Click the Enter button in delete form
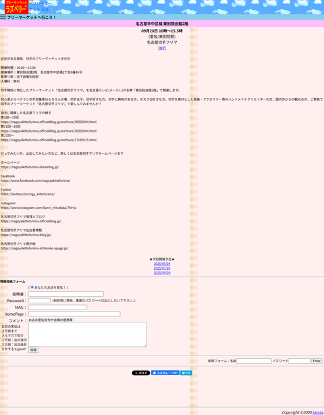The image size is (324, 415). coord(317,361)
